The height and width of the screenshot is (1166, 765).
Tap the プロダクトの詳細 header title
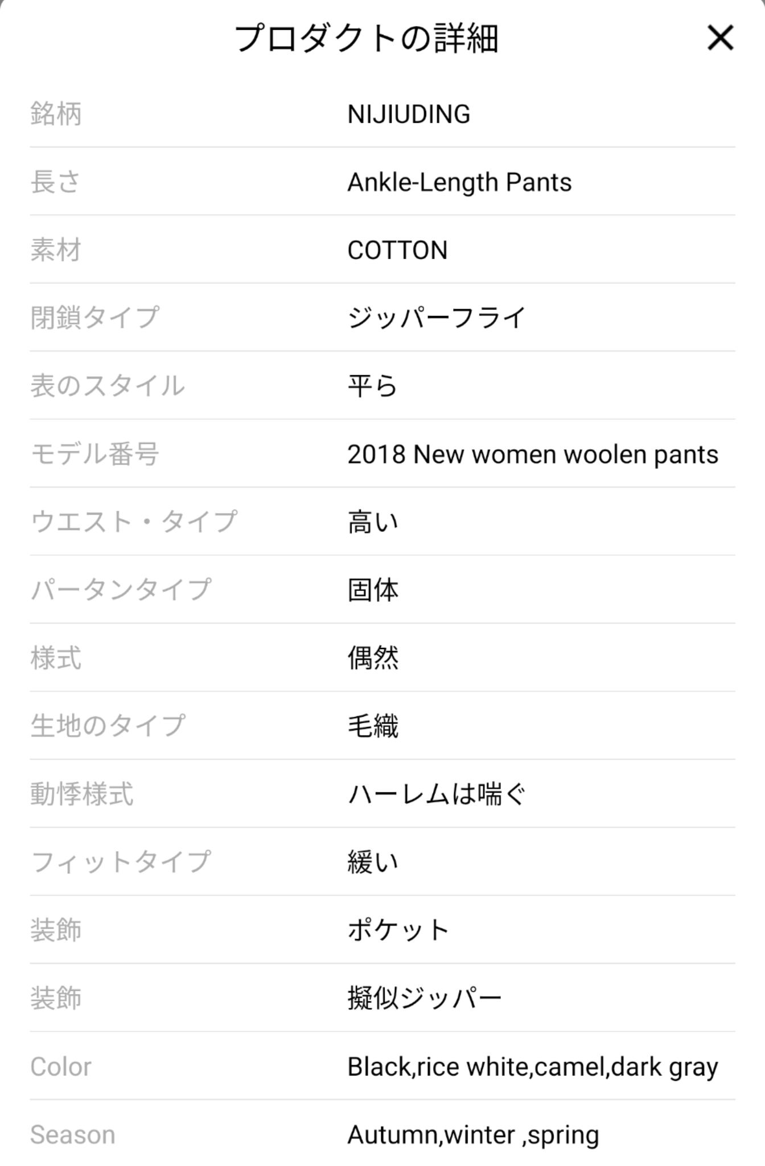(367, 39)
